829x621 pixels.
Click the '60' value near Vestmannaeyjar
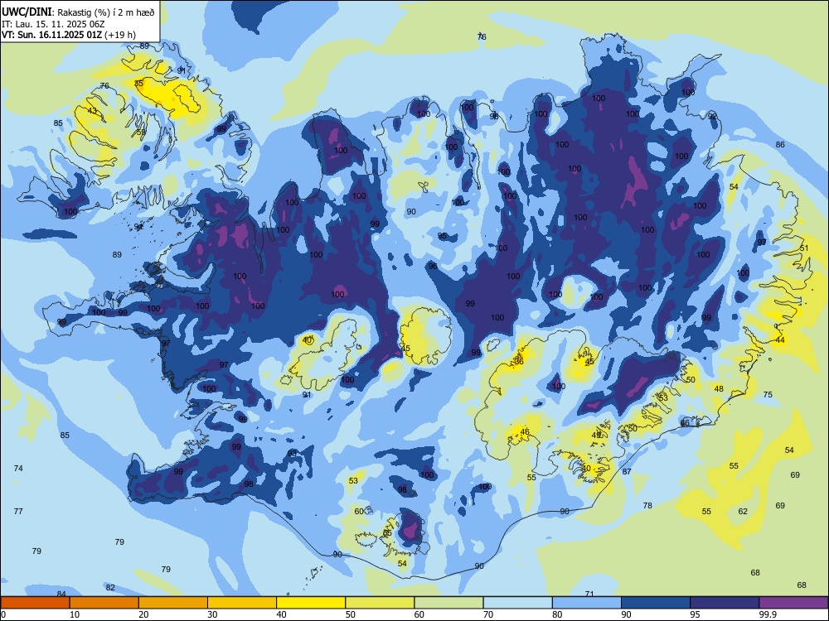coord(359,511)
